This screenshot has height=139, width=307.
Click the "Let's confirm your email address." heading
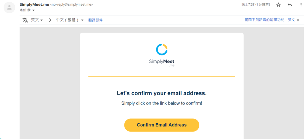162,93
